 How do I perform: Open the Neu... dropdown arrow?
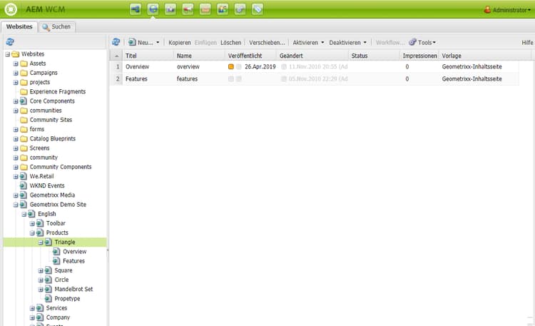[x=158, y=42]
